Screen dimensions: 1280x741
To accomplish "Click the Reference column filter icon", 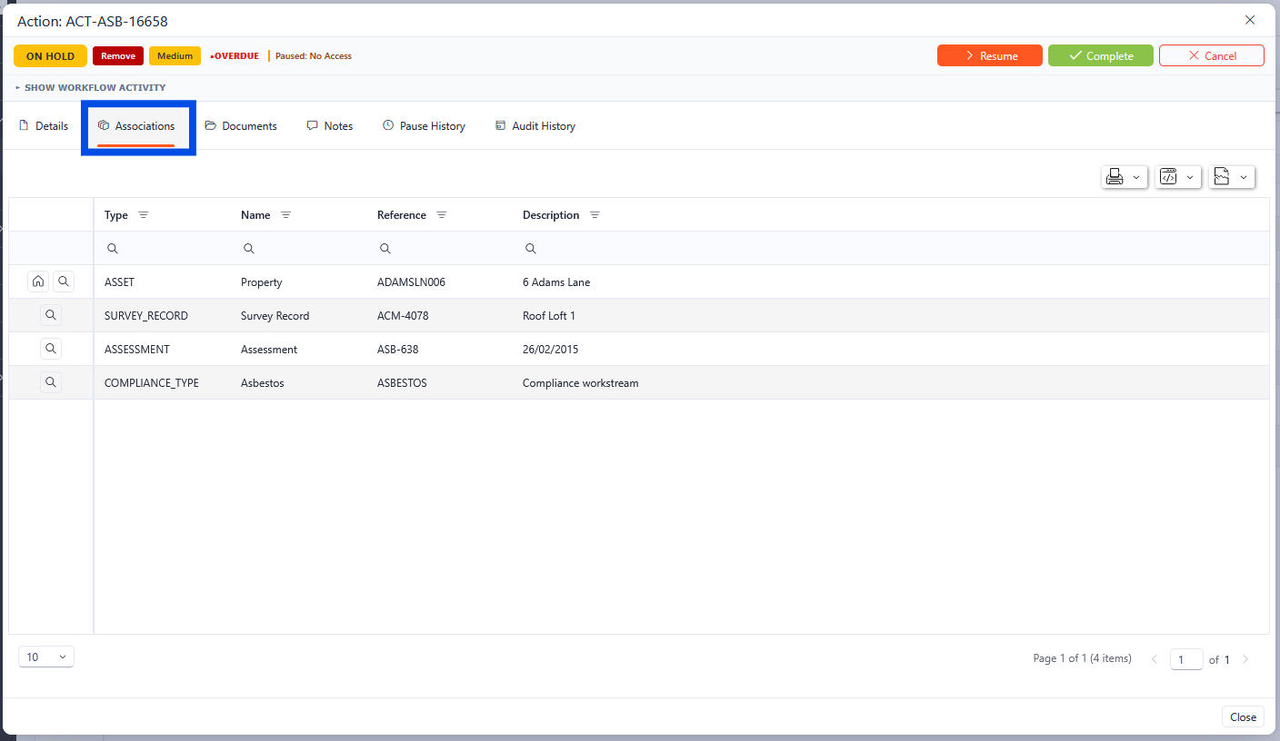I will click(x=442, y=215).
